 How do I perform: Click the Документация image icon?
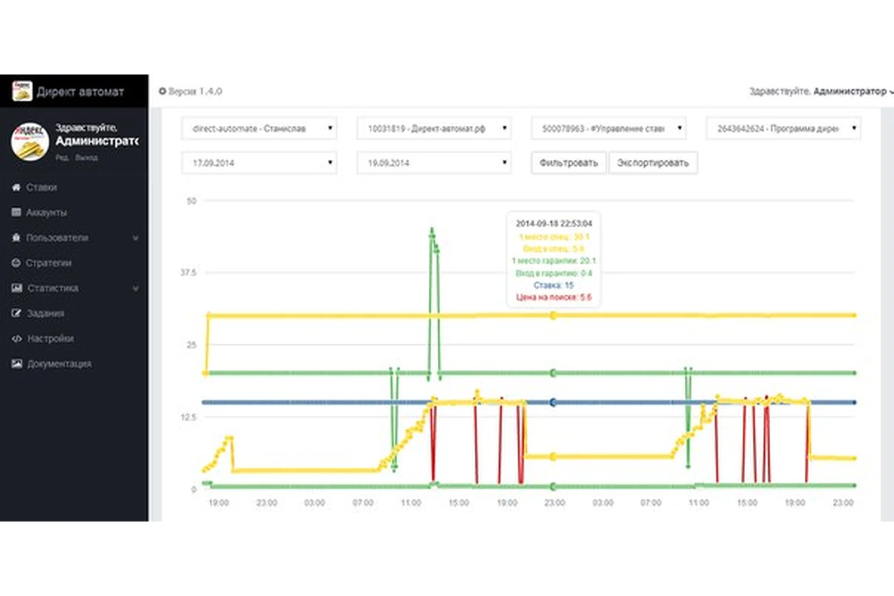pos(17,364)
